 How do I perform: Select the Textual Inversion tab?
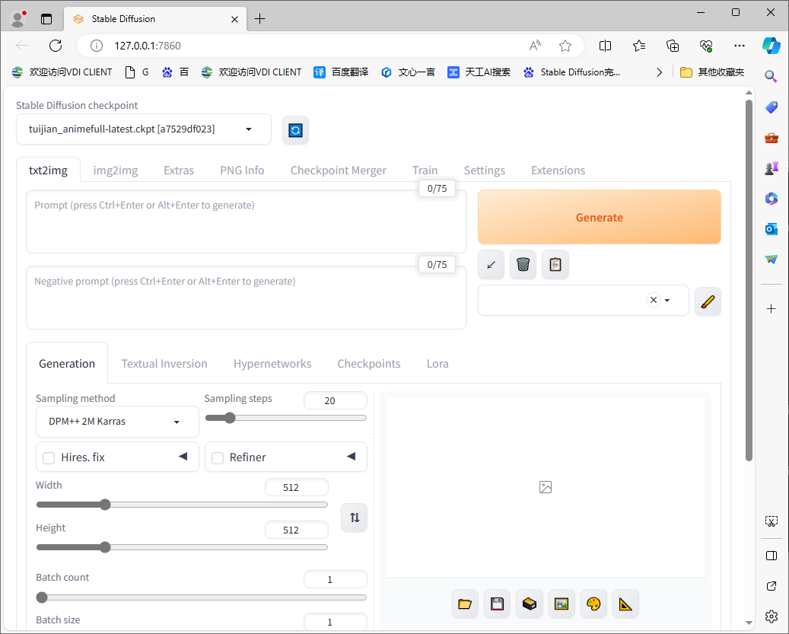point(164,364)
